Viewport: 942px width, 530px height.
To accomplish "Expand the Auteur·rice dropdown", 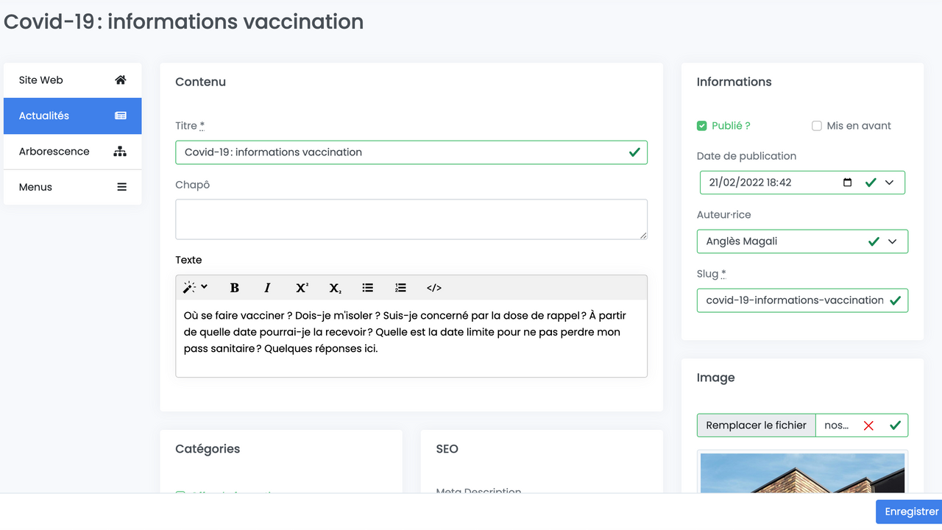I will click(893, 241).
